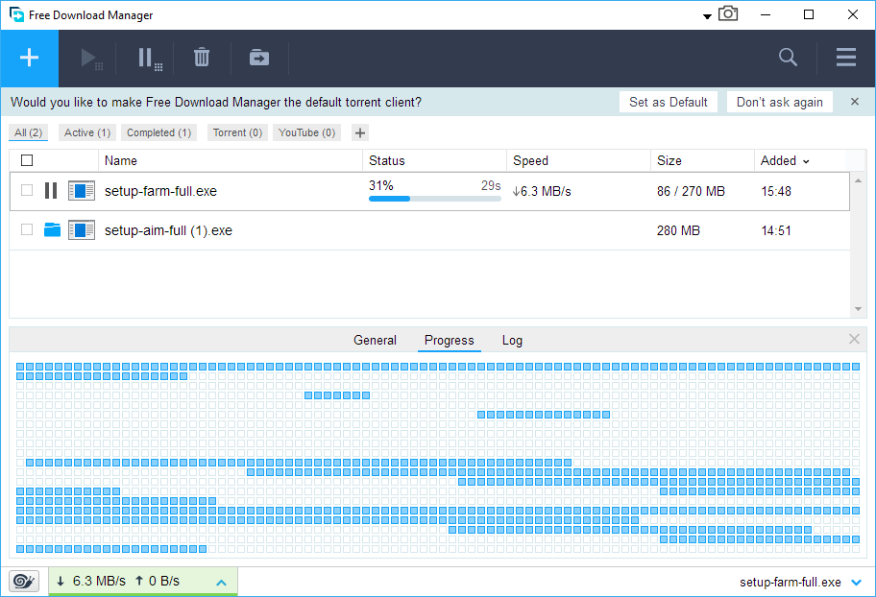Open the title bar dropdown arrow
This screenshot has height=597, width=876.
(x=707, y=16)
